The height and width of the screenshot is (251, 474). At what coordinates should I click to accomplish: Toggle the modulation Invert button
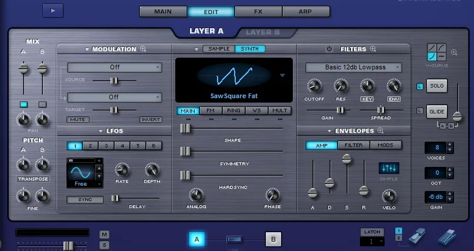[x=151, y=119]
